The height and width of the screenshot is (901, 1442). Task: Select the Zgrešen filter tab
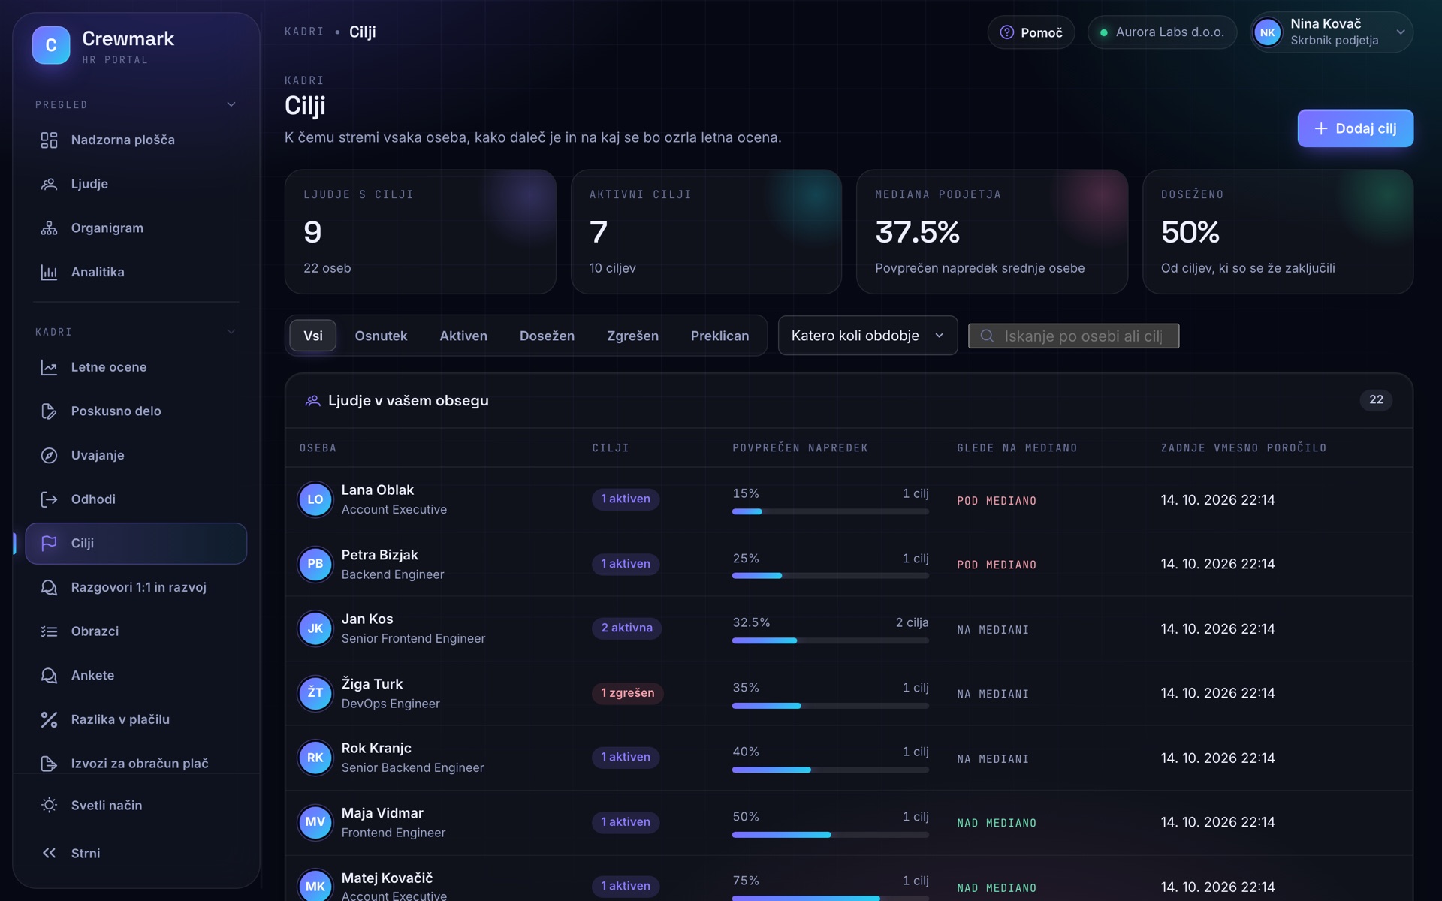tap(632, 336)
